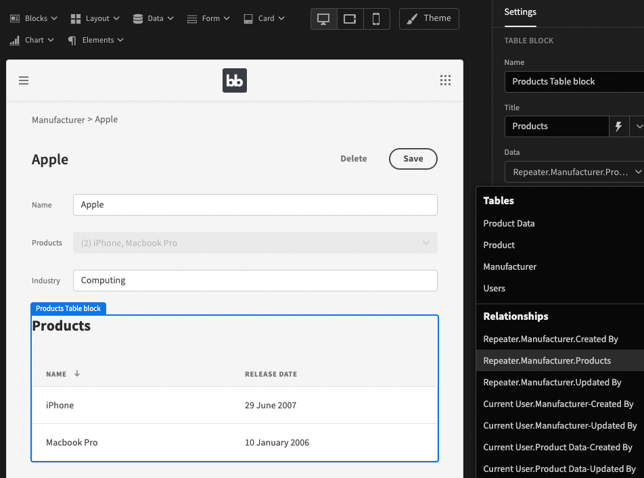Screen dimensions: 644x478
Task: Open the Data source dropdown
Action: (x=574, y=172)
